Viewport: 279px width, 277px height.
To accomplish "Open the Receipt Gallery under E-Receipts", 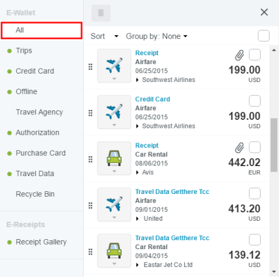I will [x=41, y=242].
